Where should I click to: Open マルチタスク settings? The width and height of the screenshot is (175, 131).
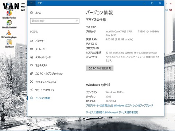click(41, 65)
